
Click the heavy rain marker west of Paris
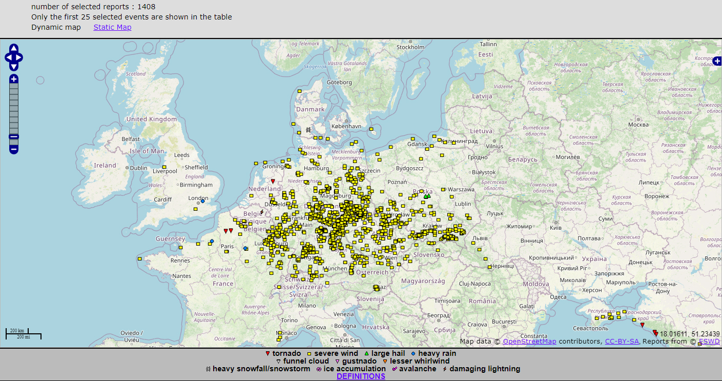point(212,241)
